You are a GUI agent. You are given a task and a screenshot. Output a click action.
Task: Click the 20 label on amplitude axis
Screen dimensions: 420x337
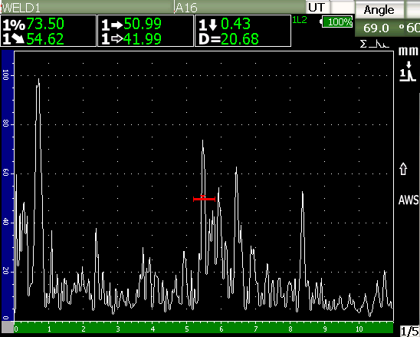coord(6,272)
